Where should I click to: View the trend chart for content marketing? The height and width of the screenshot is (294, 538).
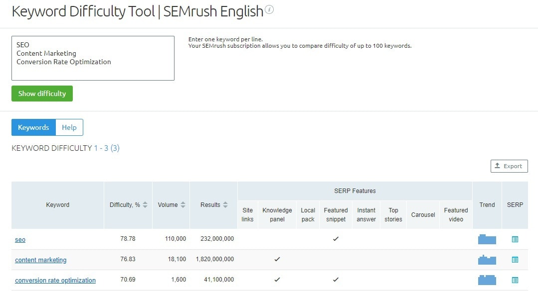click(487, 259)
